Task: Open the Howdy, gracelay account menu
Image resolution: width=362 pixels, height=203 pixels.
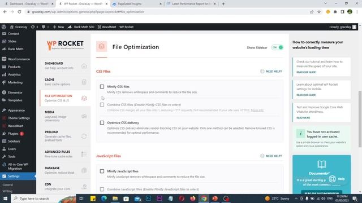Action: point(343,27)
